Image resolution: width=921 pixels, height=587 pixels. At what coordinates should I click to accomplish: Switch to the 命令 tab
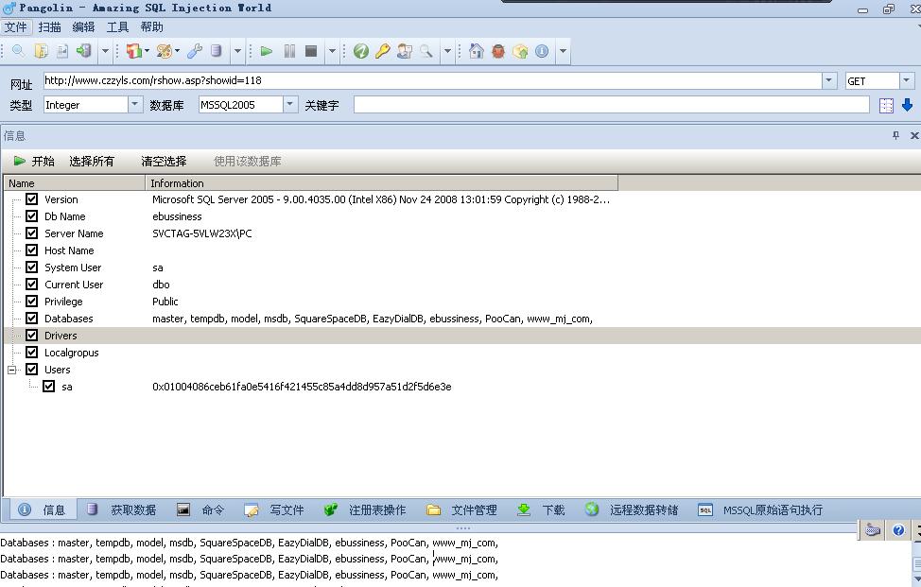coord(200,509)
